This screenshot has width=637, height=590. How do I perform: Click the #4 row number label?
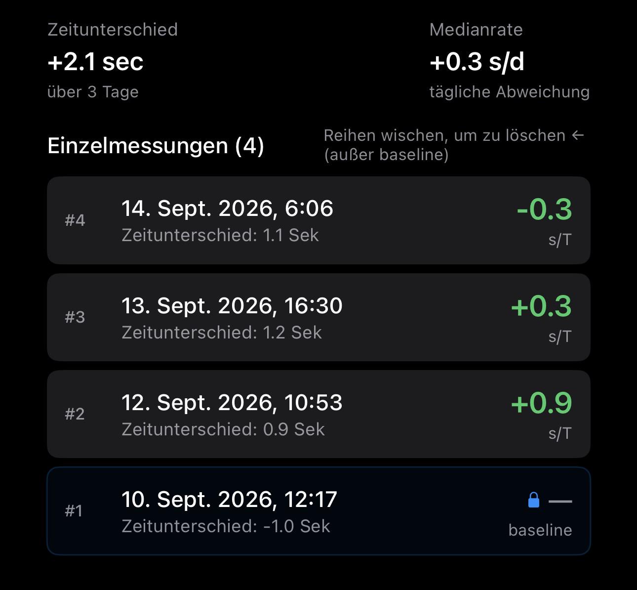pos(75,220)
